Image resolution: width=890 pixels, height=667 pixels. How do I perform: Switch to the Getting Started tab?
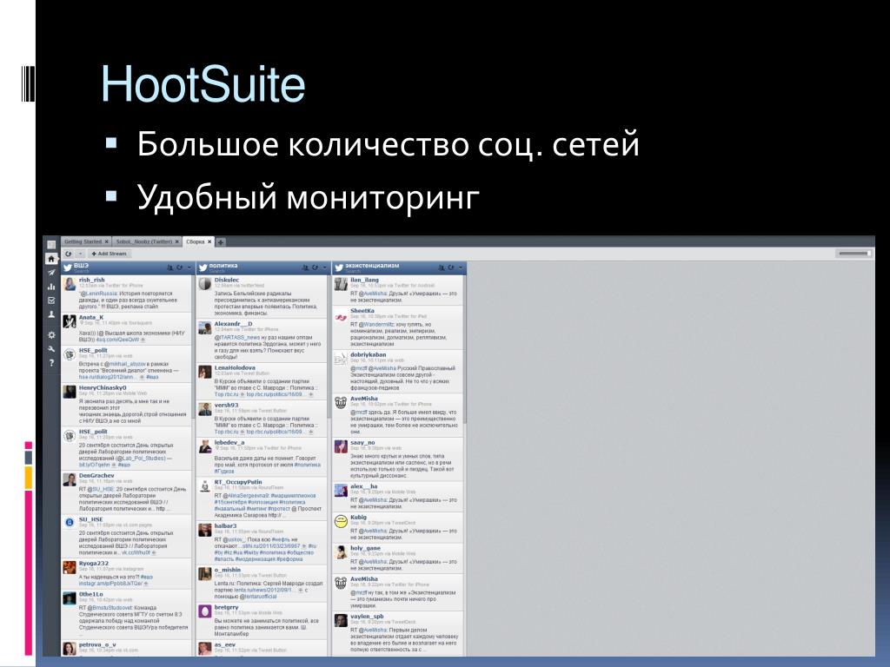click(83, 241)
